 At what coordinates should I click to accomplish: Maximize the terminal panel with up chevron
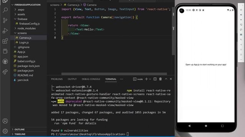click(166, 79)
